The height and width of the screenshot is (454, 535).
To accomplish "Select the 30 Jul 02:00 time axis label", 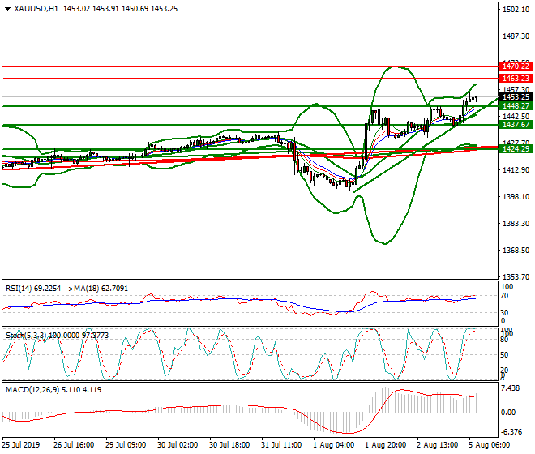I will pos(178,445).
